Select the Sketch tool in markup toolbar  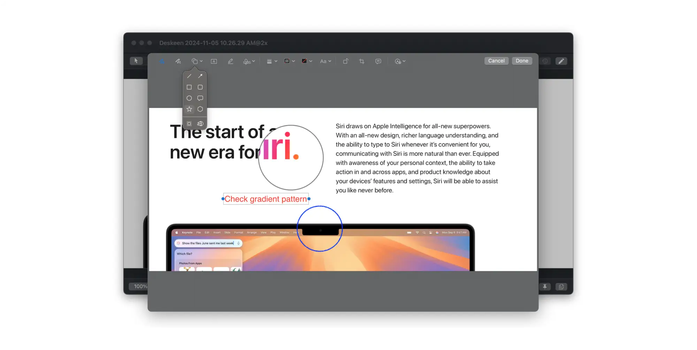point(162,61)
